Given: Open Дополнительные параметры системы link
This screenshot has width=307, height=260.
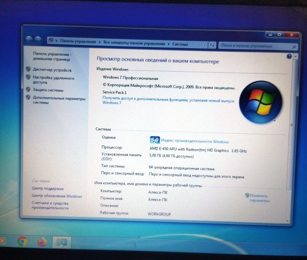Looking at the screenshot, I should (59, 100).
